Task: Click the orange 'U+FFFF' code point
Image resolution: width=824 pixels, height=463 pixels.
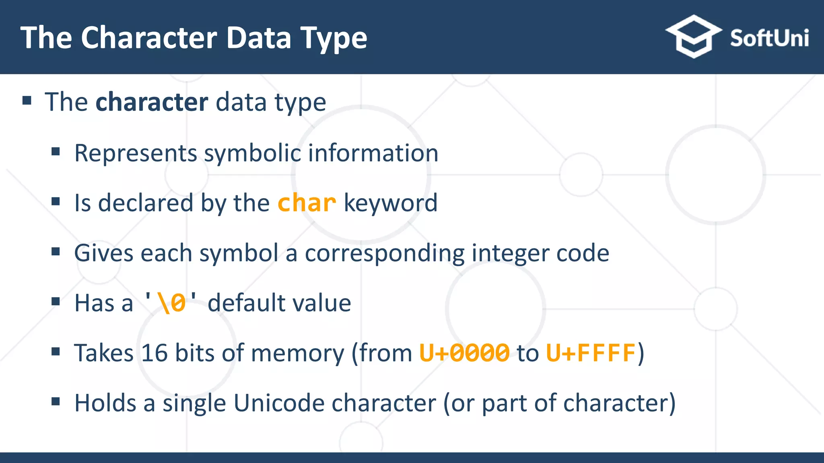Action: [x=591, y=353]
